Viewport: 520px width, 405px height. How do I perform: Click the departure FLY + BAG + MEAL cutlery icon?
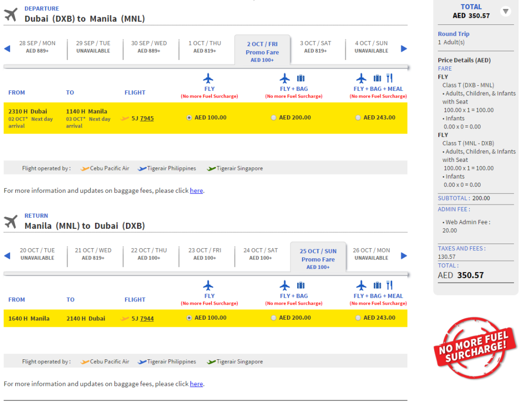coord(389,78)
